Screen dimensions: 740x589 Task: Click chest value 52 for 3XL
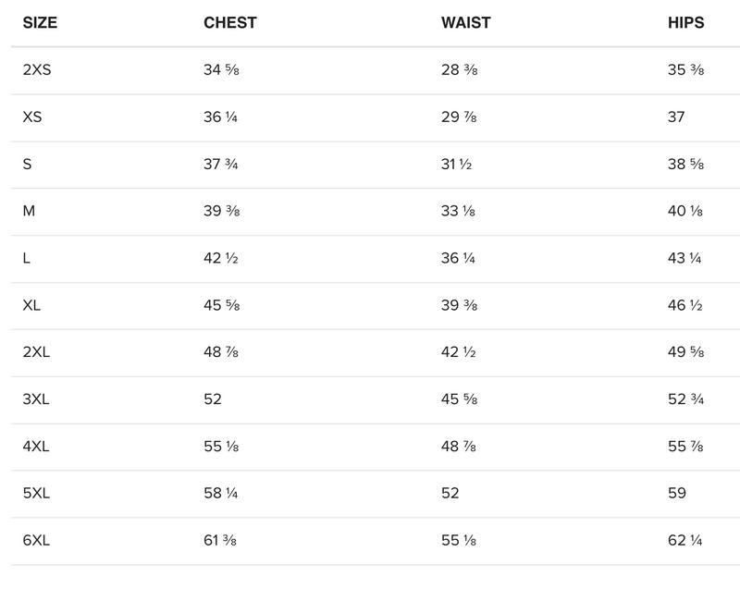(x=213, y=399)
